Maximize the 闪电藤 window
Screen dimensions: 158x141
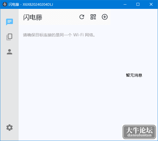[138, 4]
